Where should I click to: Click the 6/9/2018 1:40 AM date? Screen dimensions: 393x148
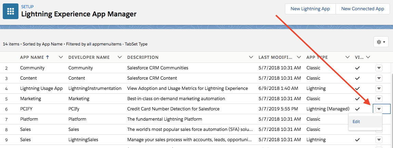coord(278,89)
